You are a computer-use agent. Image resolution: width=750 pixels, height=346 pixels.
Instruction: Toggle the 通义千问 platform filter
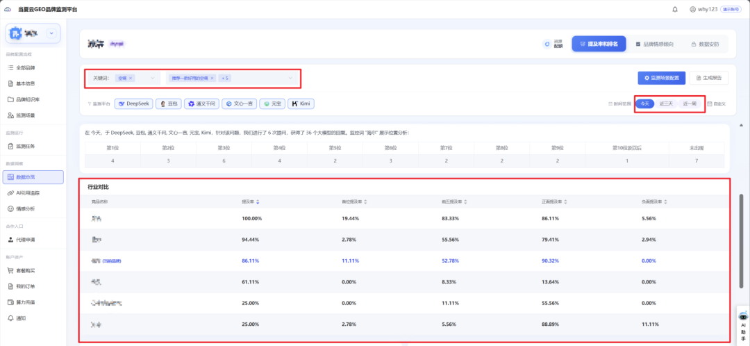tap(201, 104)
